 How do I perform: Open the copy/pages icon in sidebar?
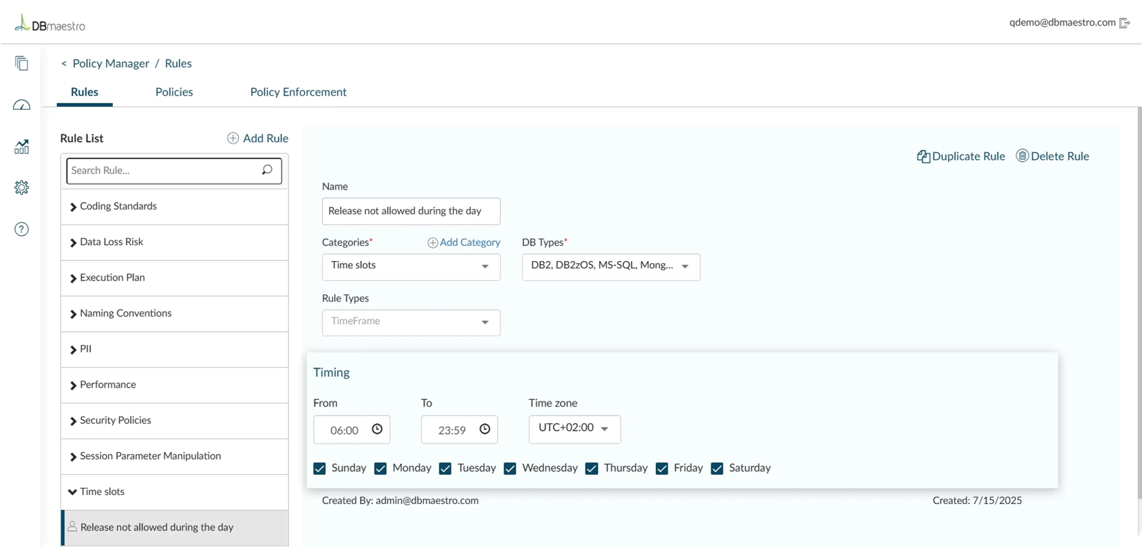(x=21, y=63)
